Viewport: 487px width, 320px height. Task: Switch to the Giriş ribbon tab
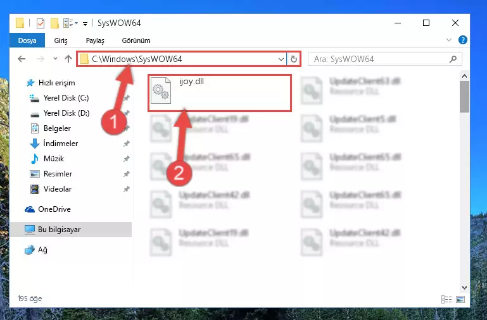[x=61, y=40]
